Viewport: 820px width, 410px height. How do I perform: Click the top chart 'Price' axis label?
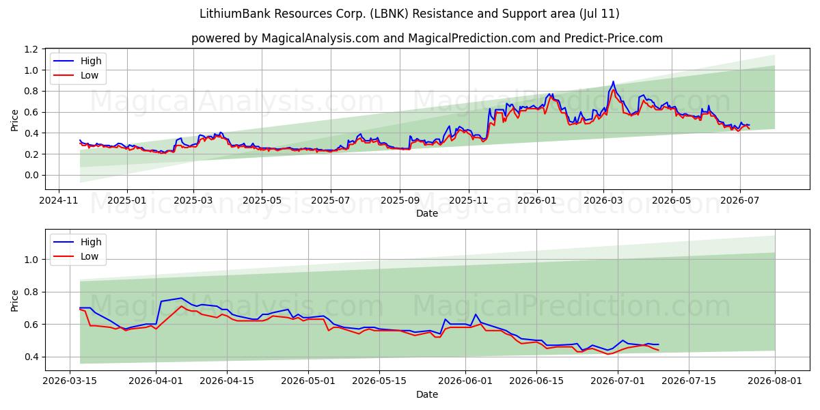[14, 119]
